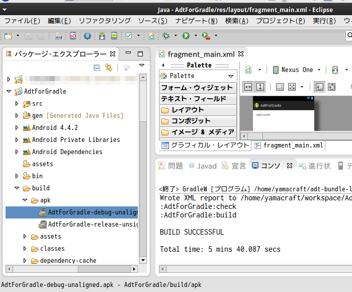This screenshot has height=292, width=352.
Task: Open the ナビゲート(N) menu
Action: [x=197, y=21]
